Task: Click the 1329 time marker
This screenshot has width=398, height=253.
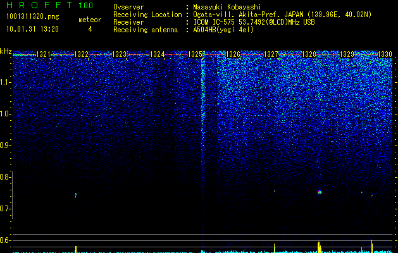Action: pos(347,54)
